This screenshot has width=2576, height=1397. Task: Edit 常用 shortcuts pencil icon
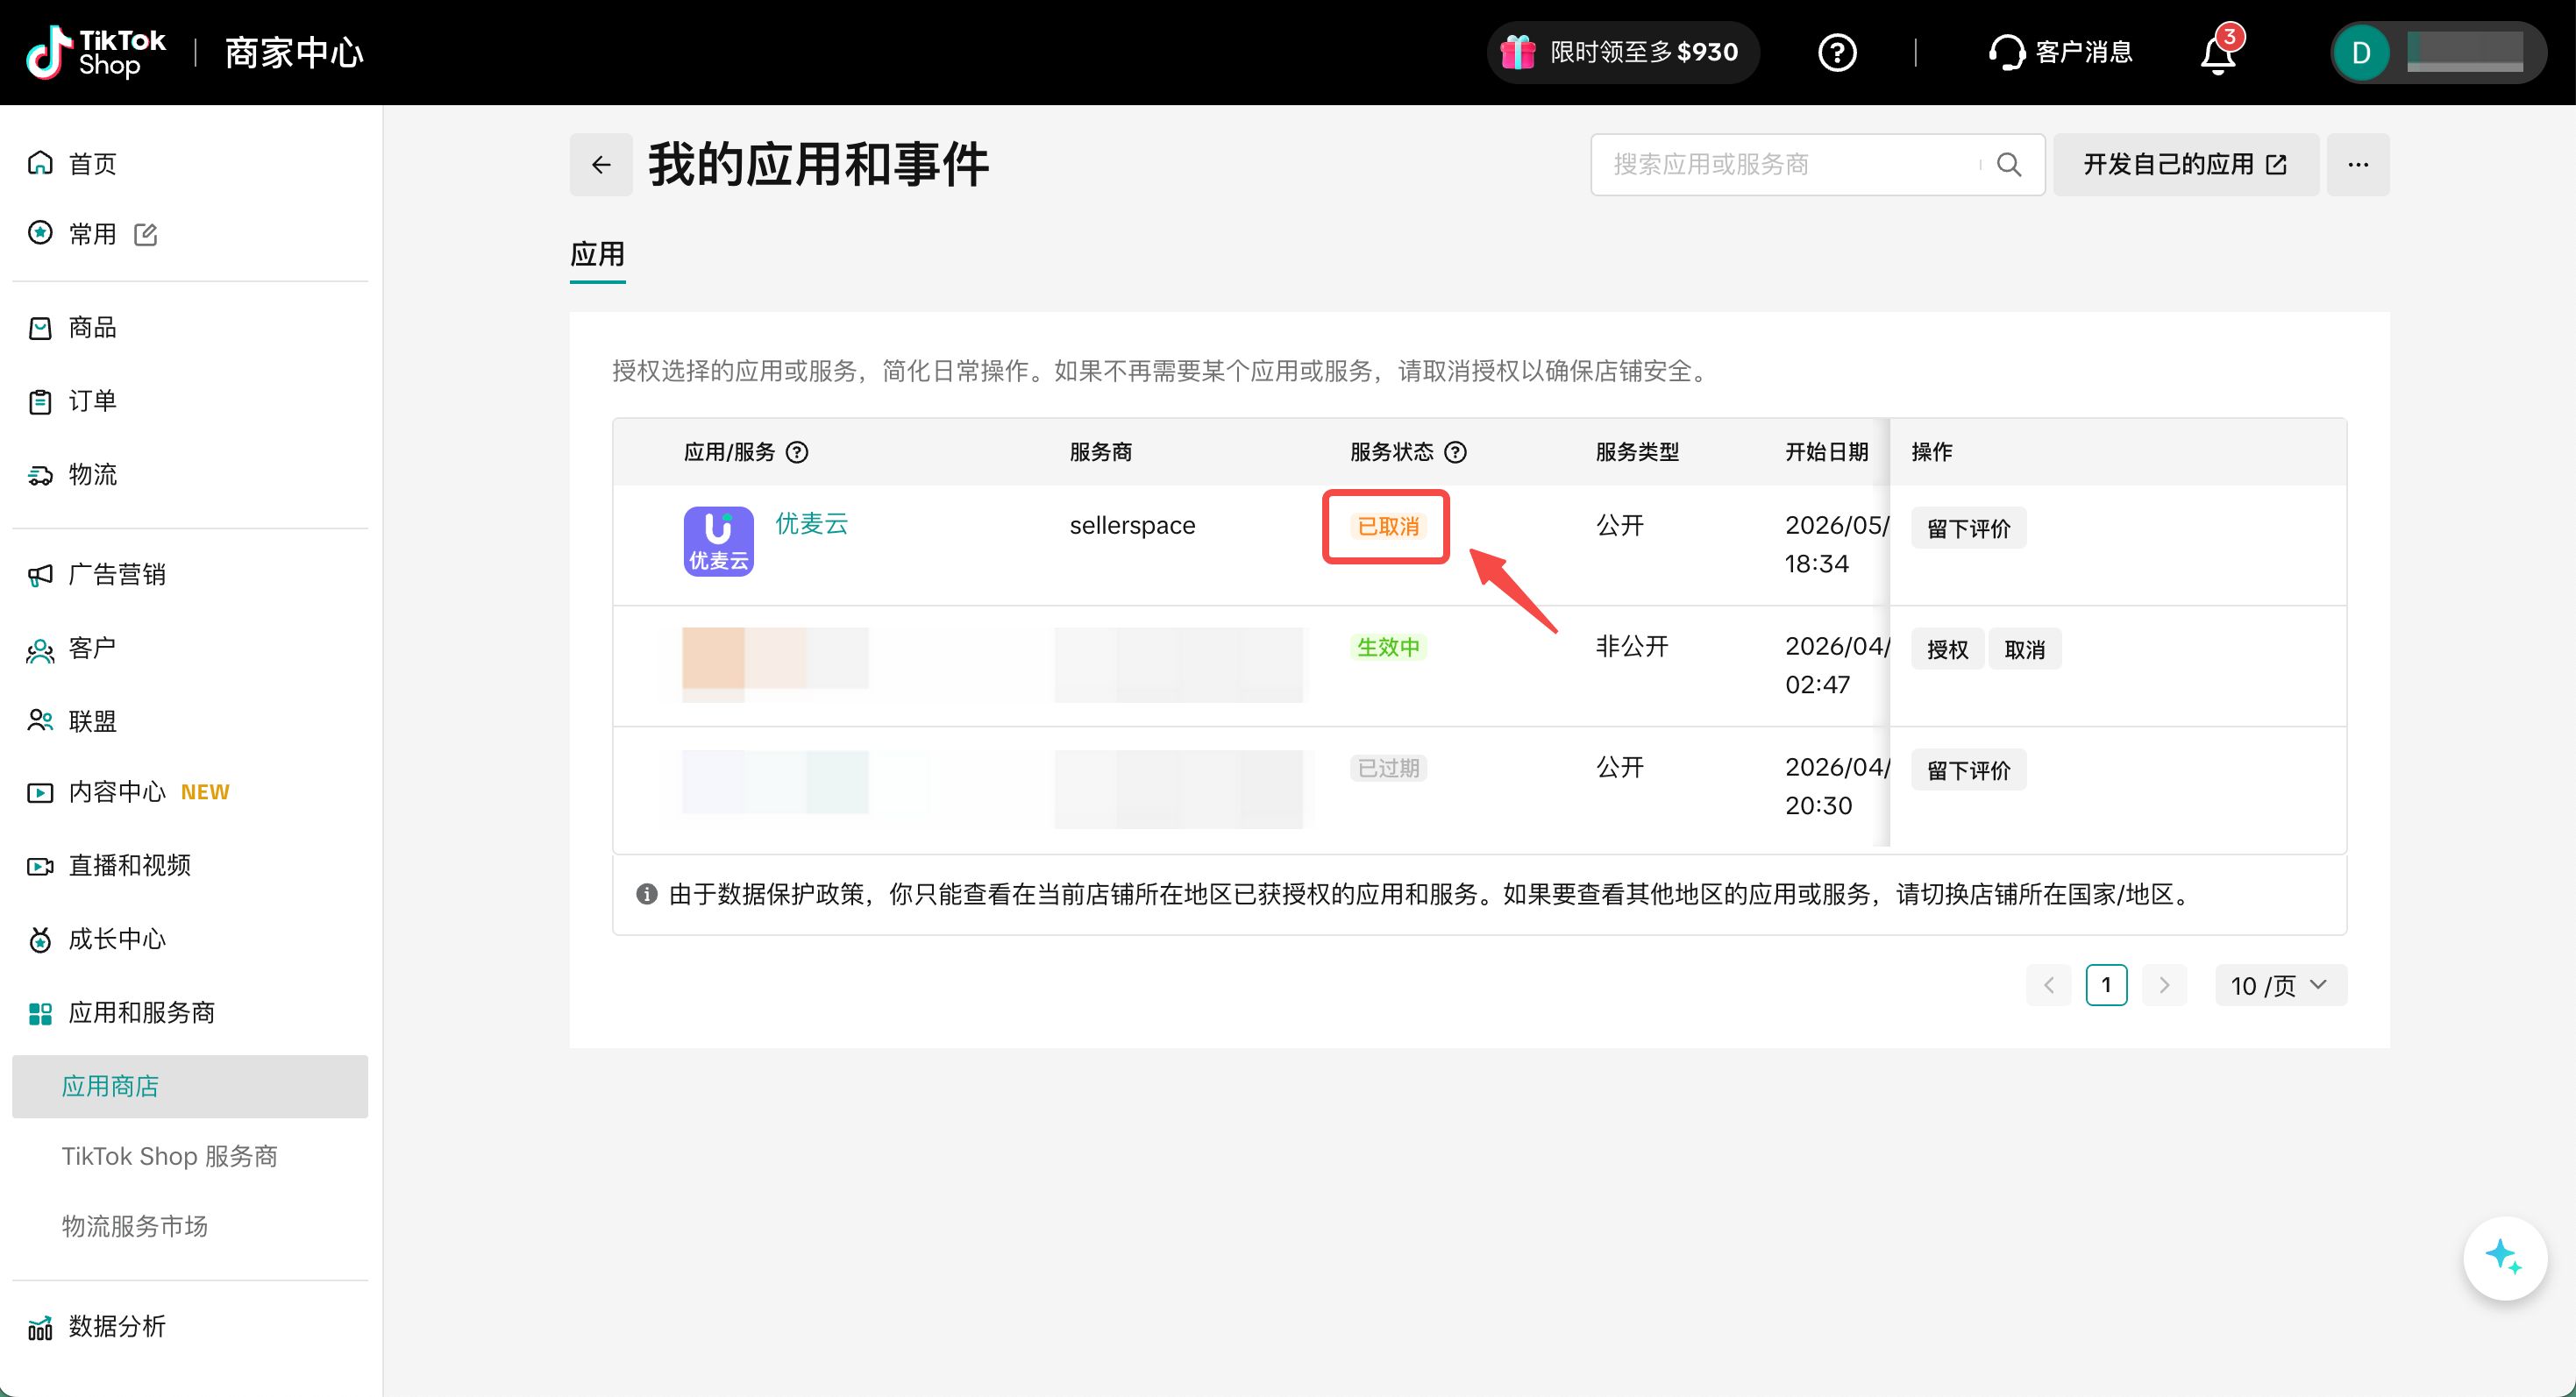tap(146, 235)
